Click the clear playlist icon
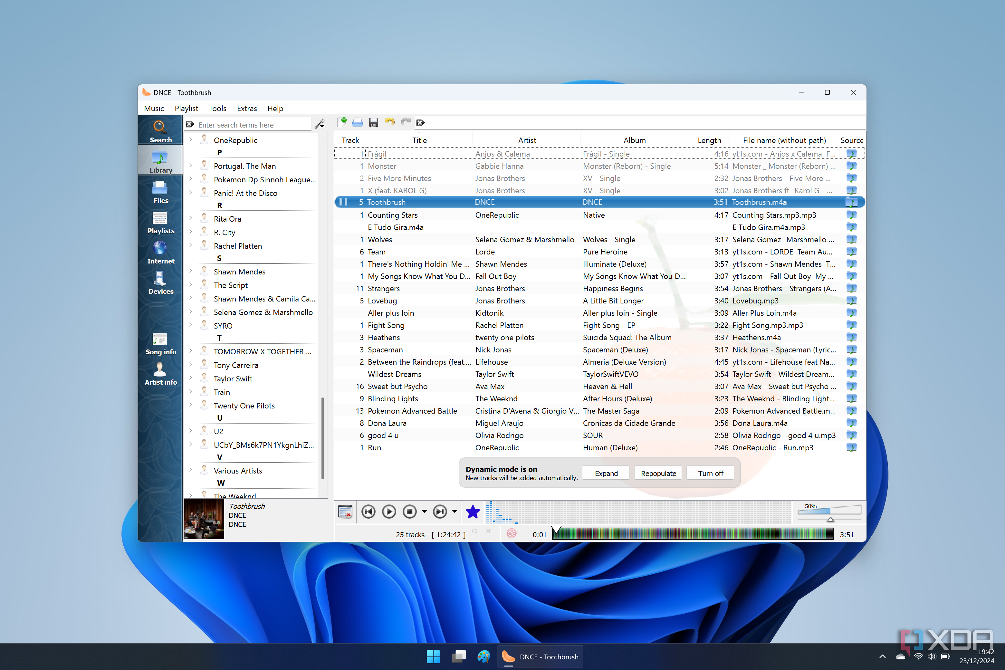Image resolution: width=1005 pixels, height=670 pixels. (345, 511)
